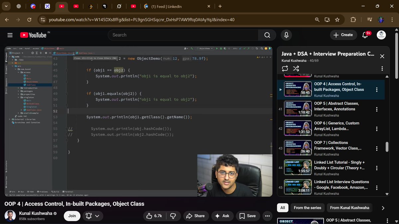Open the YouTube account avatar menu
The width and height of the screenshot is (399, 224).
point(381,35)
